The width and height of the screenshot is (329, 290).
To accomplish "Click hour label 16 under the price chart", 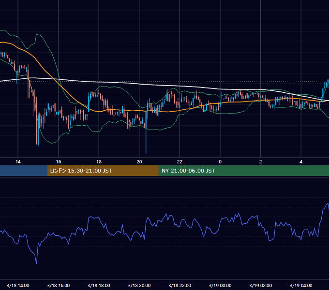I will 59,162.
